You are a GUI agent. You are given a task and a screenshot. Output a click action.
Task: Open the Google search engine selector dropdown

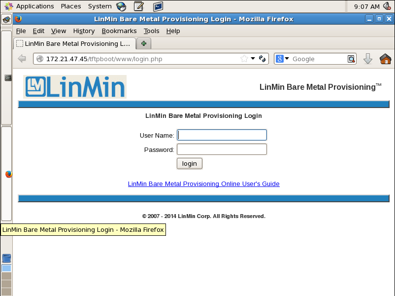pyautogui.click(x=282, y=59)
